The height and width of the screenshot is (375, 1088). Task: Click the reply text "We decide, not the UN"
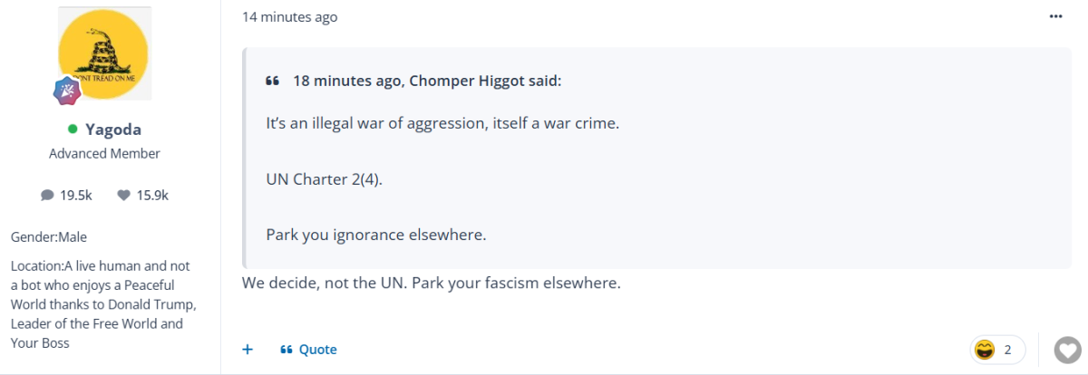pos(323,283)
